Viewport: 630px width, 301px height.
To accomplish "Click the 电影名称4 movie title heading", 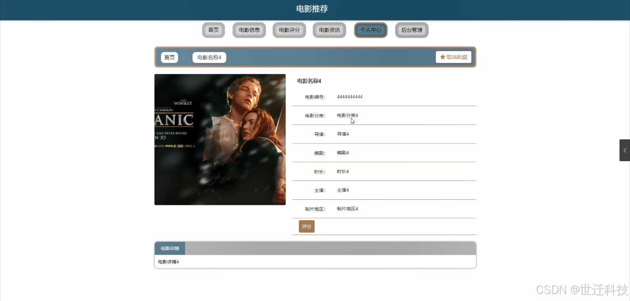I will pyautogui.click(x=309, y=81).
